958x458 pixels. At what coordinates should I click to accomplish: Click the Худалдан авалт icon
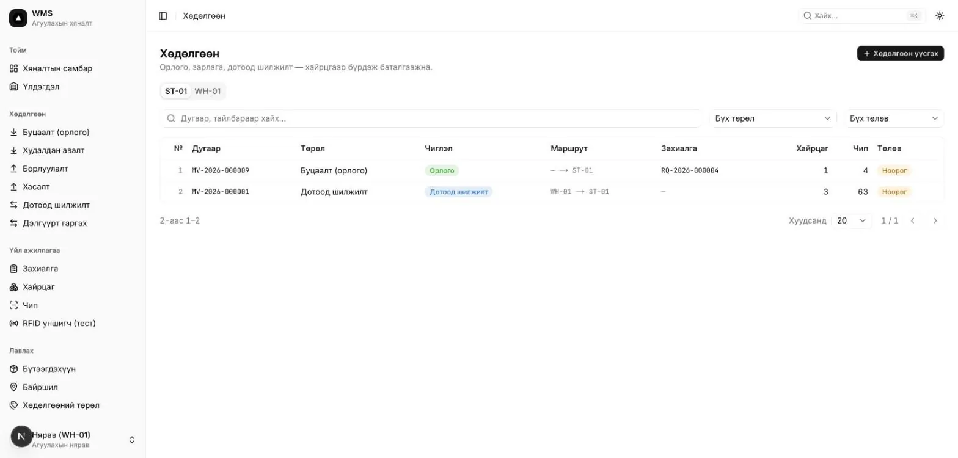14,150
